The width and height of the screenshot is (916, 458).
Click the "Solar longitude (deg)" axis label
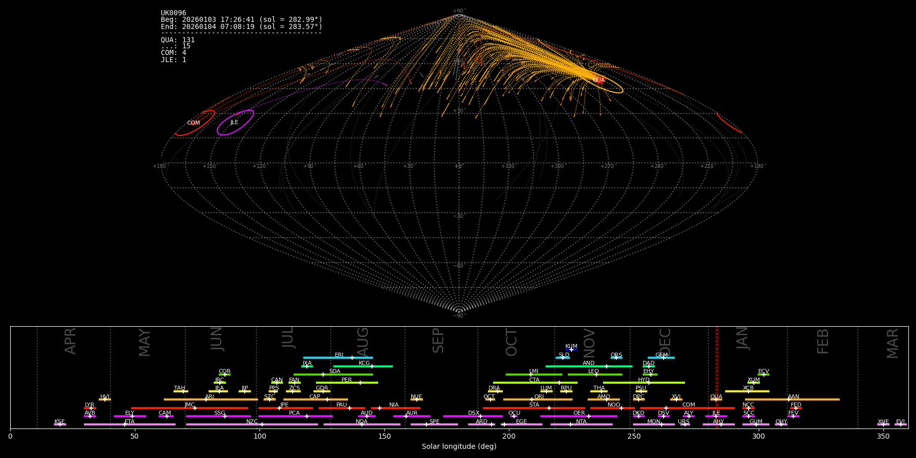point(459,446)
